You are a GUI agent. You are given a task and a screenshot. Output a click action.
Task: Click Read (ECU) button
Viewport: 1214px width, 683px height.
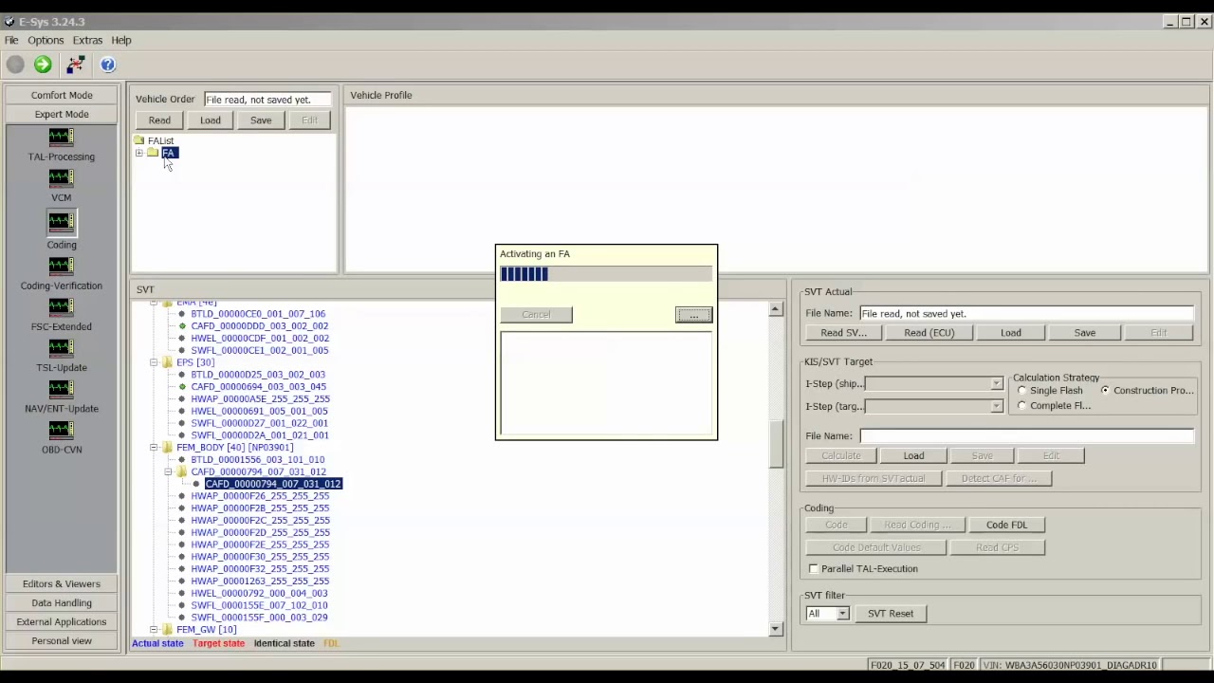[x=929, y=333]
